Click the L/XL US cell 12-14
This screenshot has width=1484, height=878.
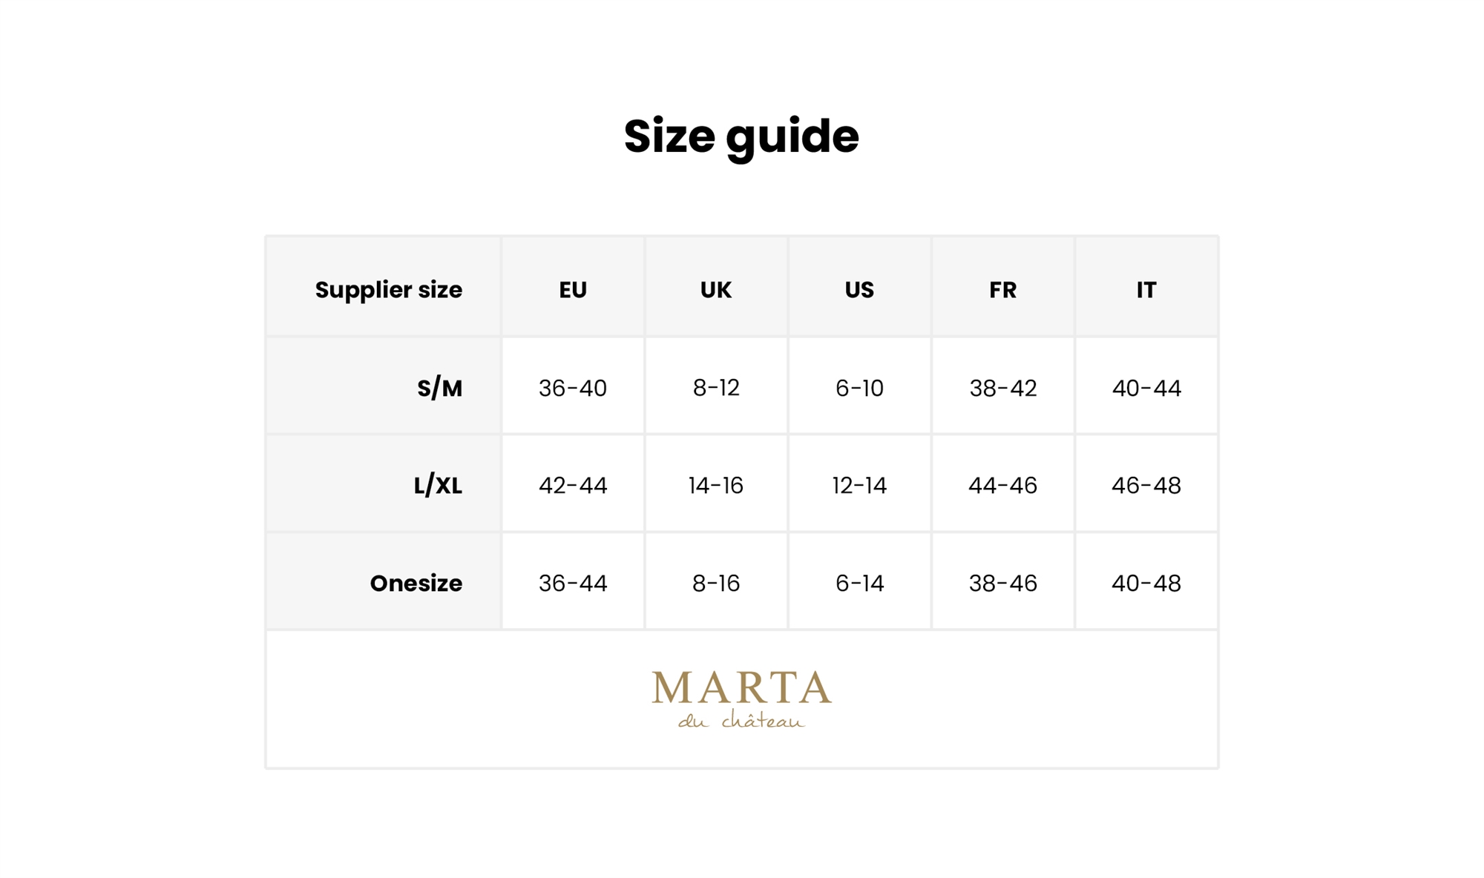pos(859,486)
